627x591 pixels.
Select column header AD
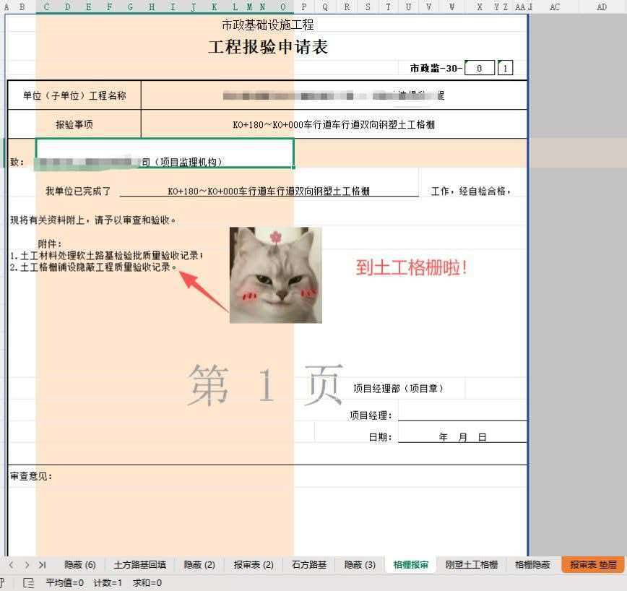point(602,7)
